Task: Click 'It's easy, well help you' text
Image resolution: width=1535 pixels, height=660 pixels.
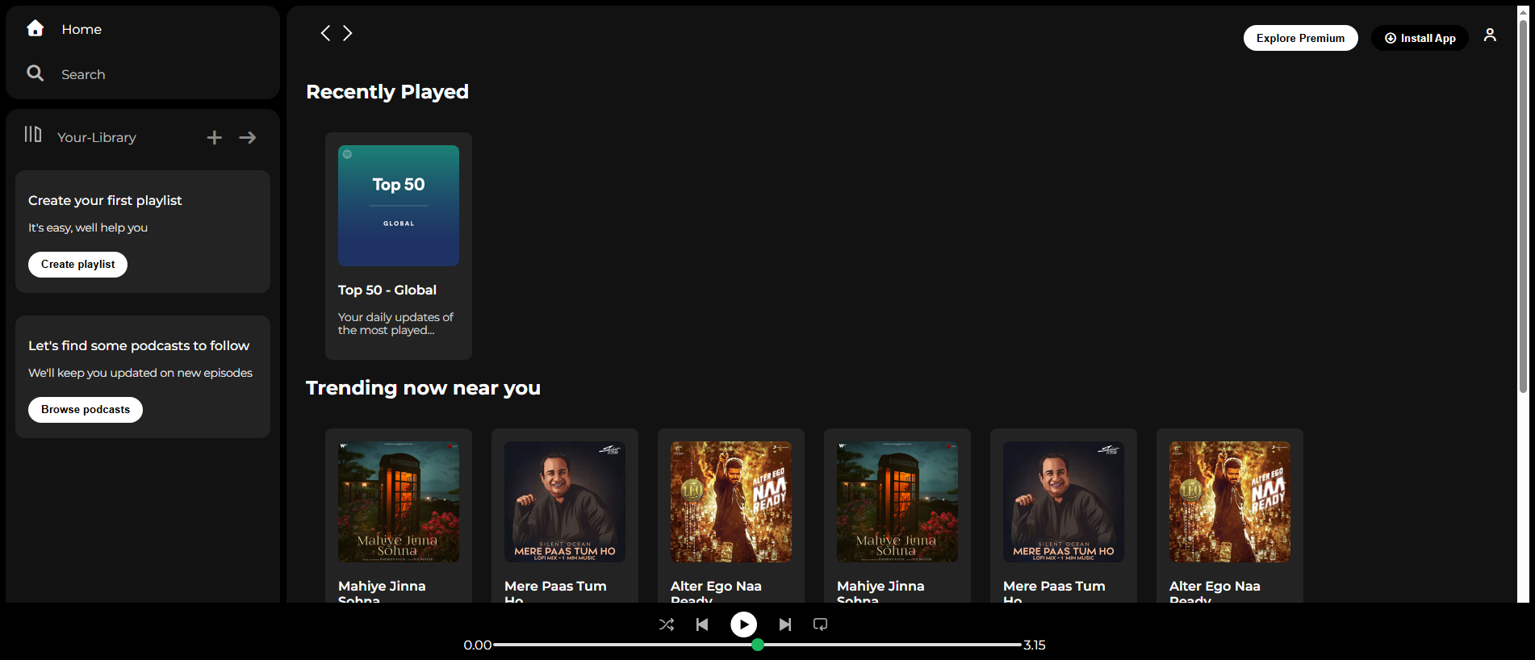Action: [x=88, y=228]
